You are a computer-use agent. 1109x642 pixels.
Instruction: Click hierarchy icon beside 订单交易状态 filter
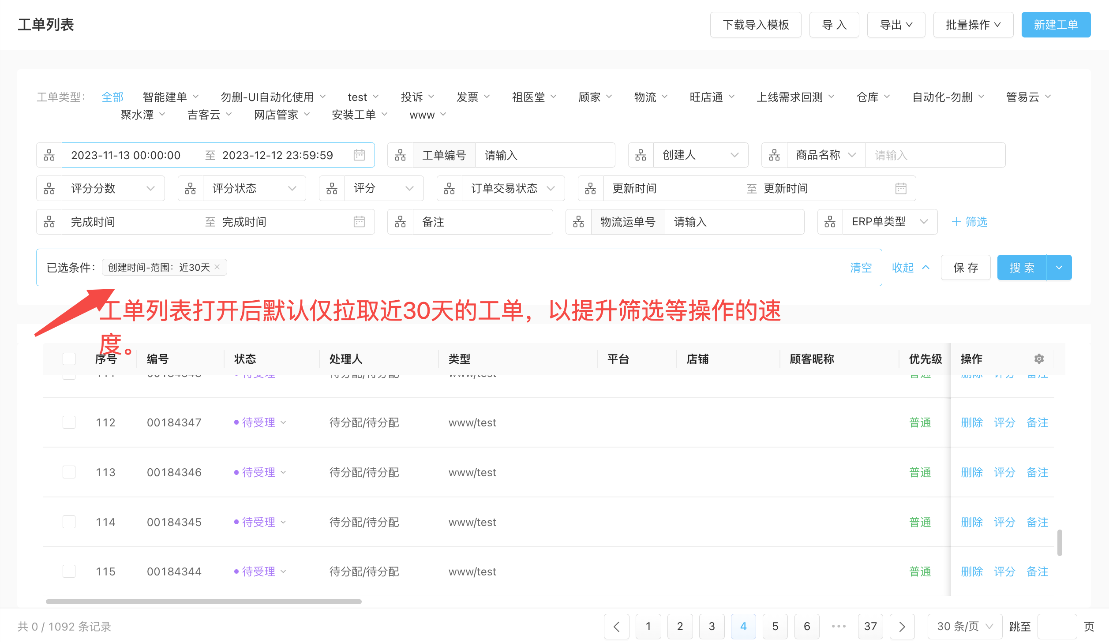click(450, 189)
